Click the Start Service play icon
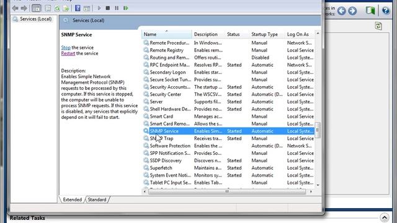397x223 pixels. pyautogui.click(x=99, y=8)
